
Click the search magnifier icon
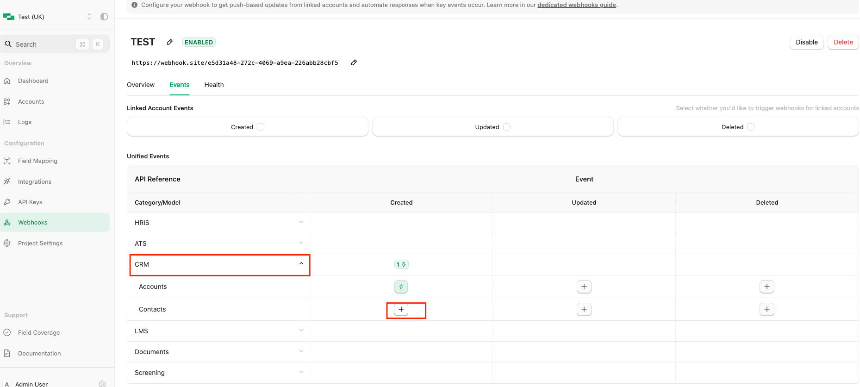(x=8, y=44)
